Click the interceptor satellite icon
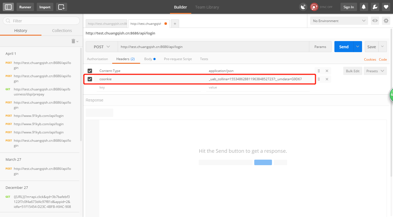Image resolution: width=393 pixels, height=217 pixels. tap(303, 7)
